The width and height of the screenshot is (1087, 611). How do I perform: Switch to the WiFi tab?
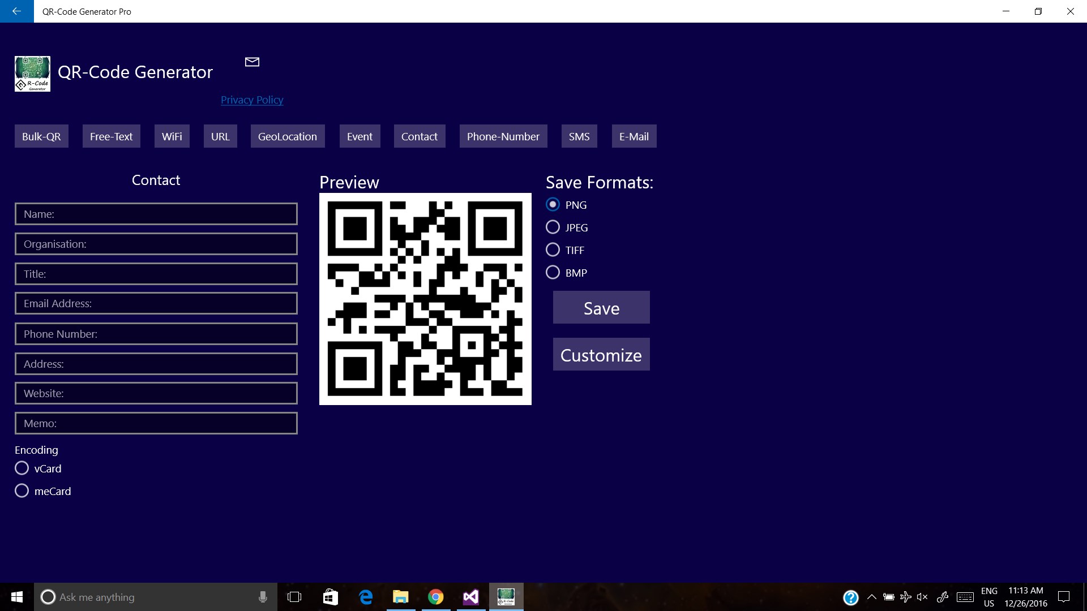click(x=172, y=136)
